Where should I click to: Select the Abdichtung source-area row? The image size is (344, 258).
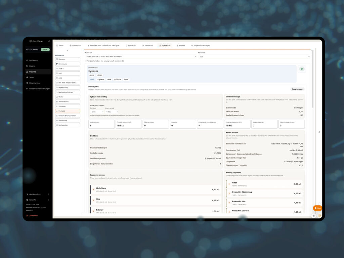pos(156,189)
